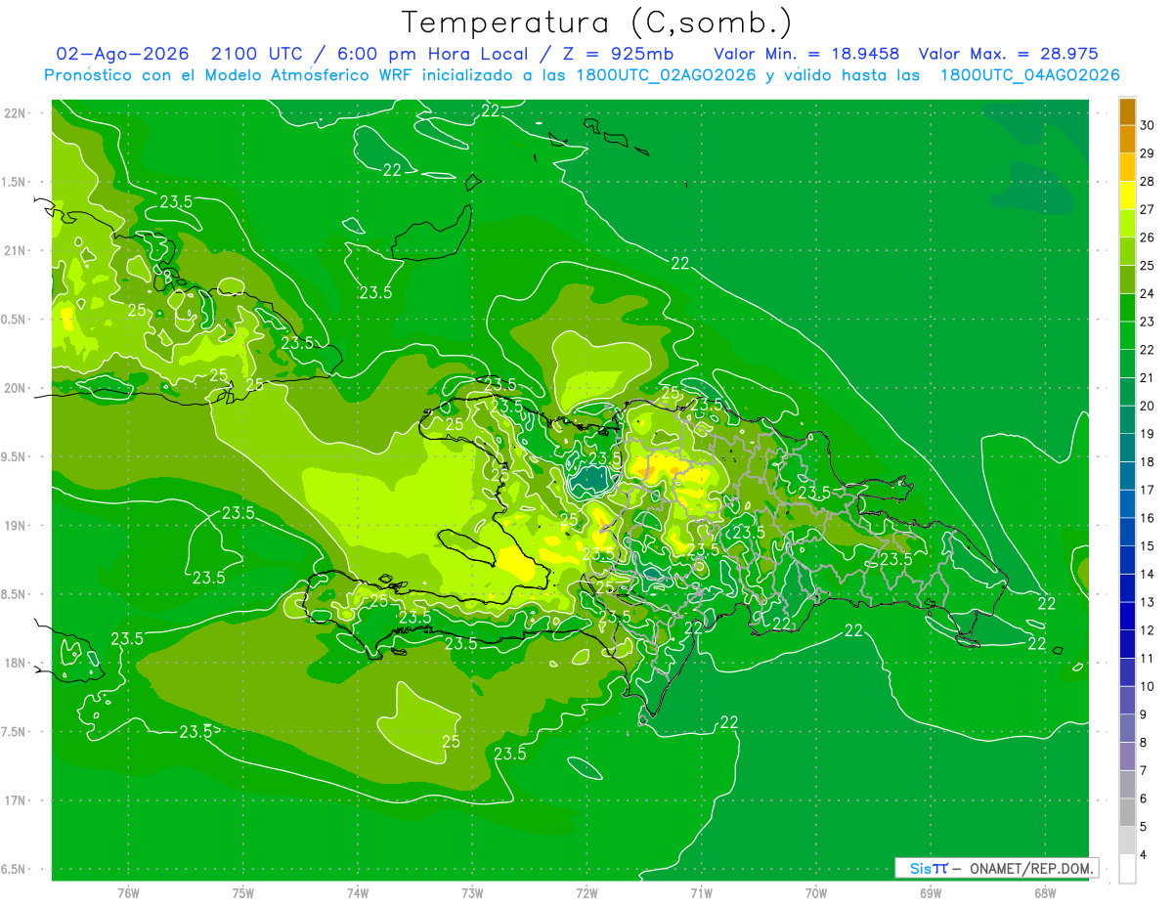Screen dimensions: 1173x906
Task: Click the "70W" longitude axis label
Action: pos(816,892)
